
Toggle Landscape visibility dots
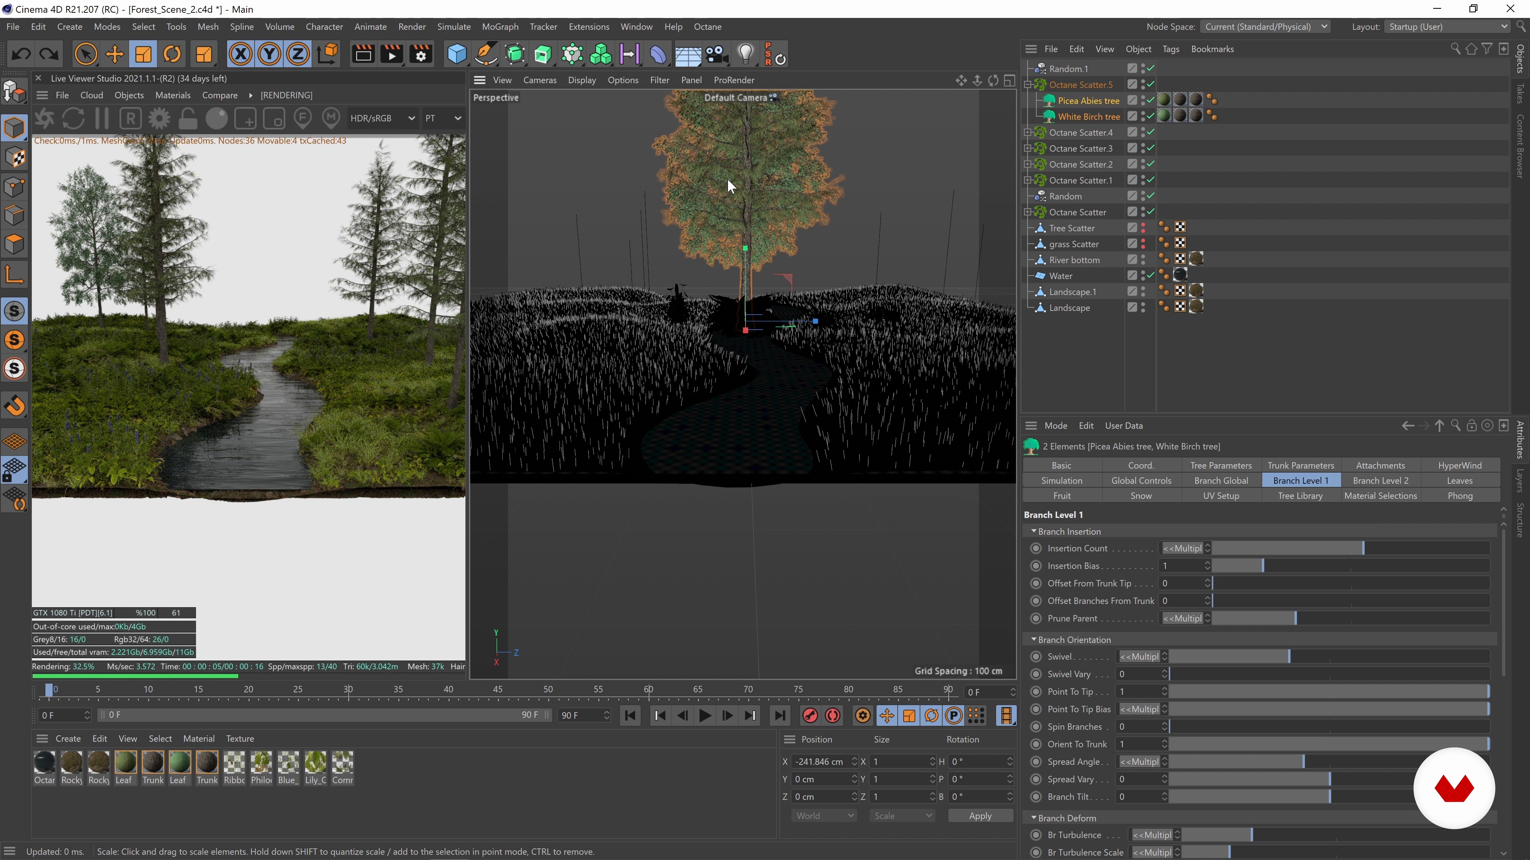coord(1143,307)
